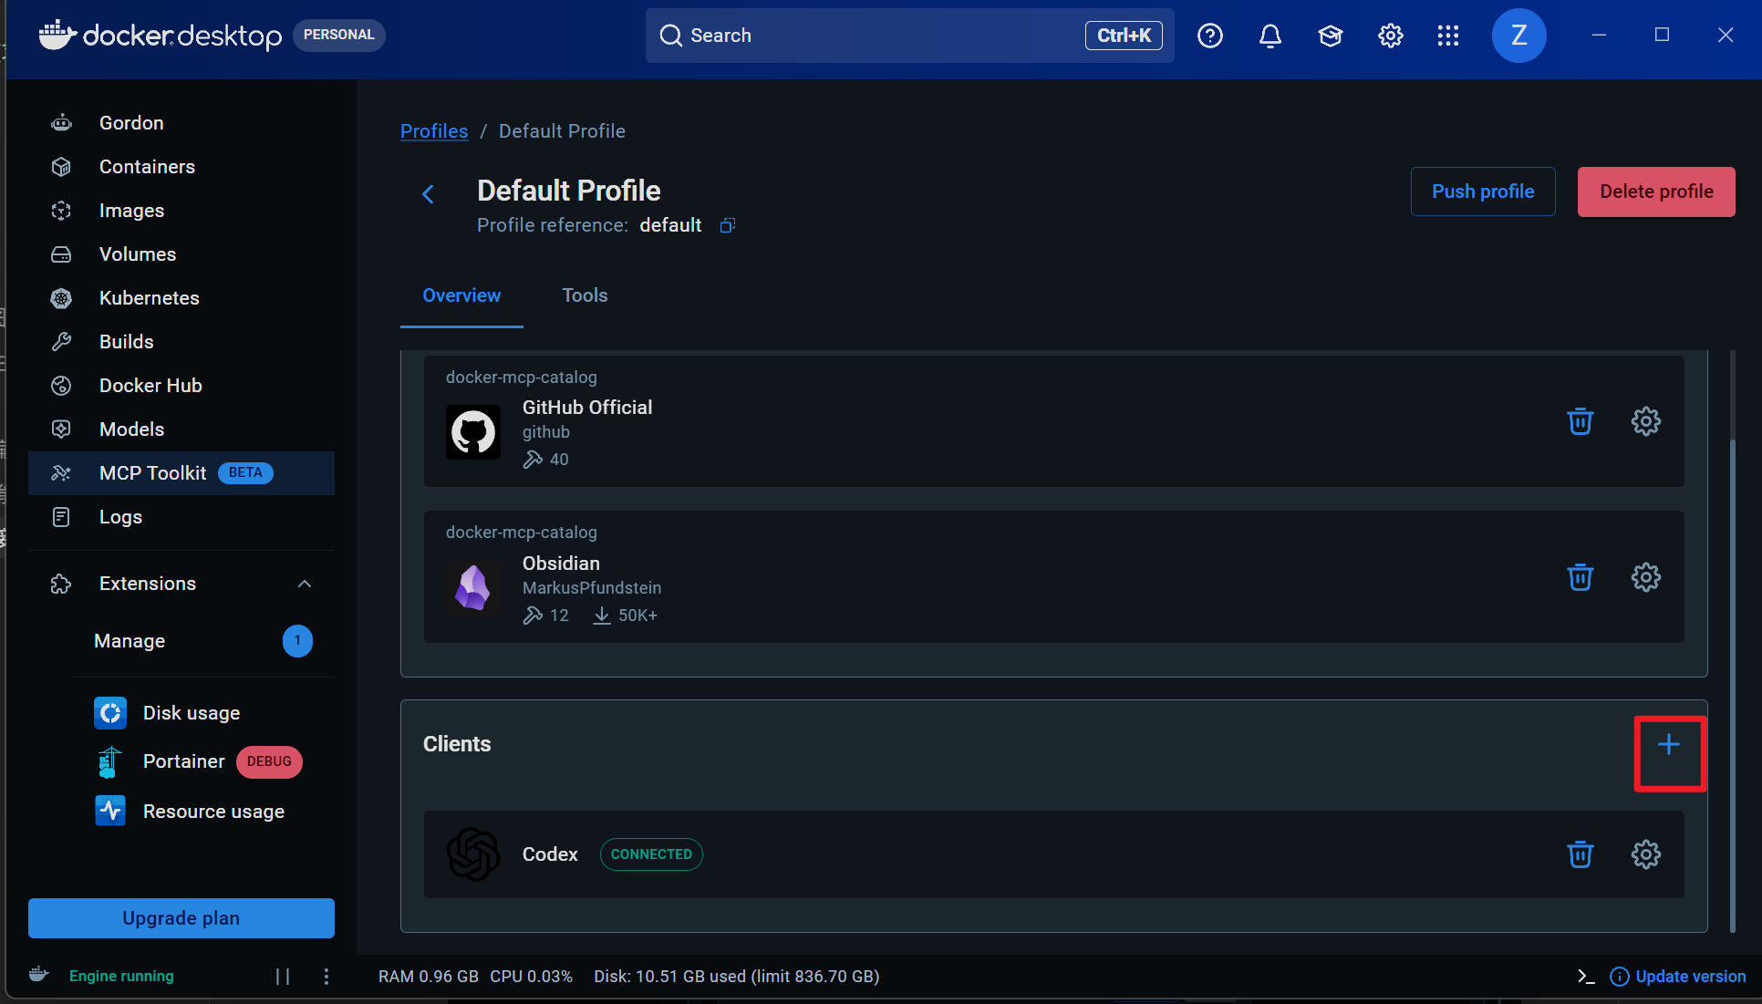This screenshot has width=1762, height=1004.
Task: Switch to the Overview tab
Action: point(461,295)
